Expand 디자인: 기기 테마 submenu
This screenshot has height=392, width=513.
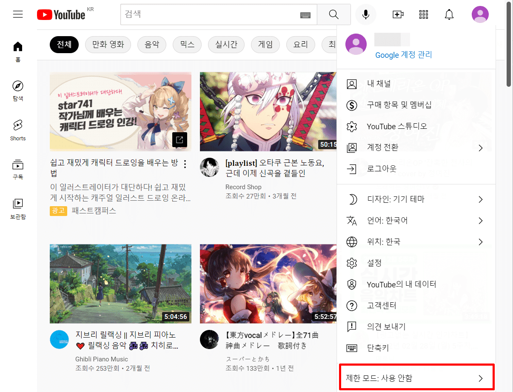[x=416, y=199]
